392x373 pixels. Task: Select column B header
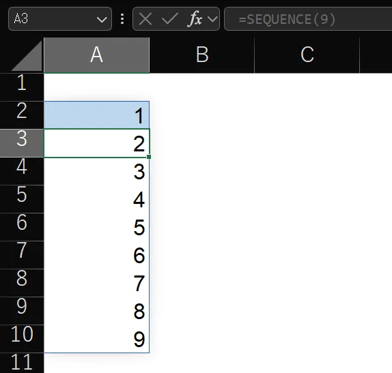click(202, 55)
